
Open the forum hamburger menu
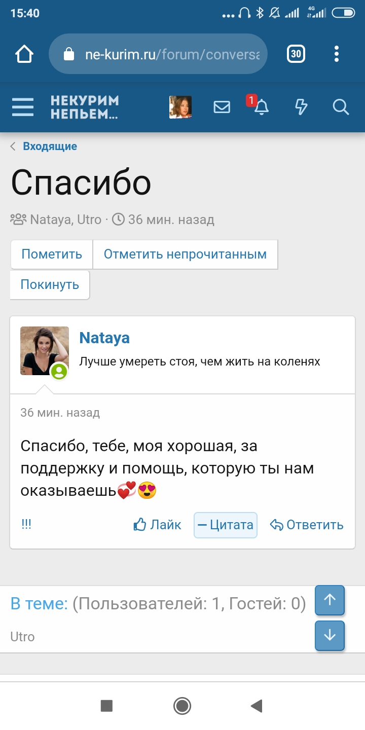(23, 107)
